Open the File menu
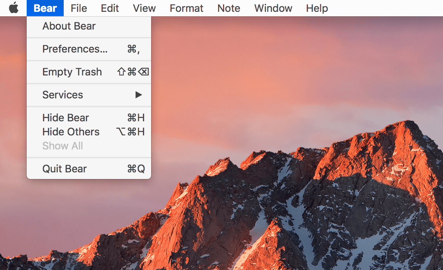443x270 pixels. coord(79,8)
